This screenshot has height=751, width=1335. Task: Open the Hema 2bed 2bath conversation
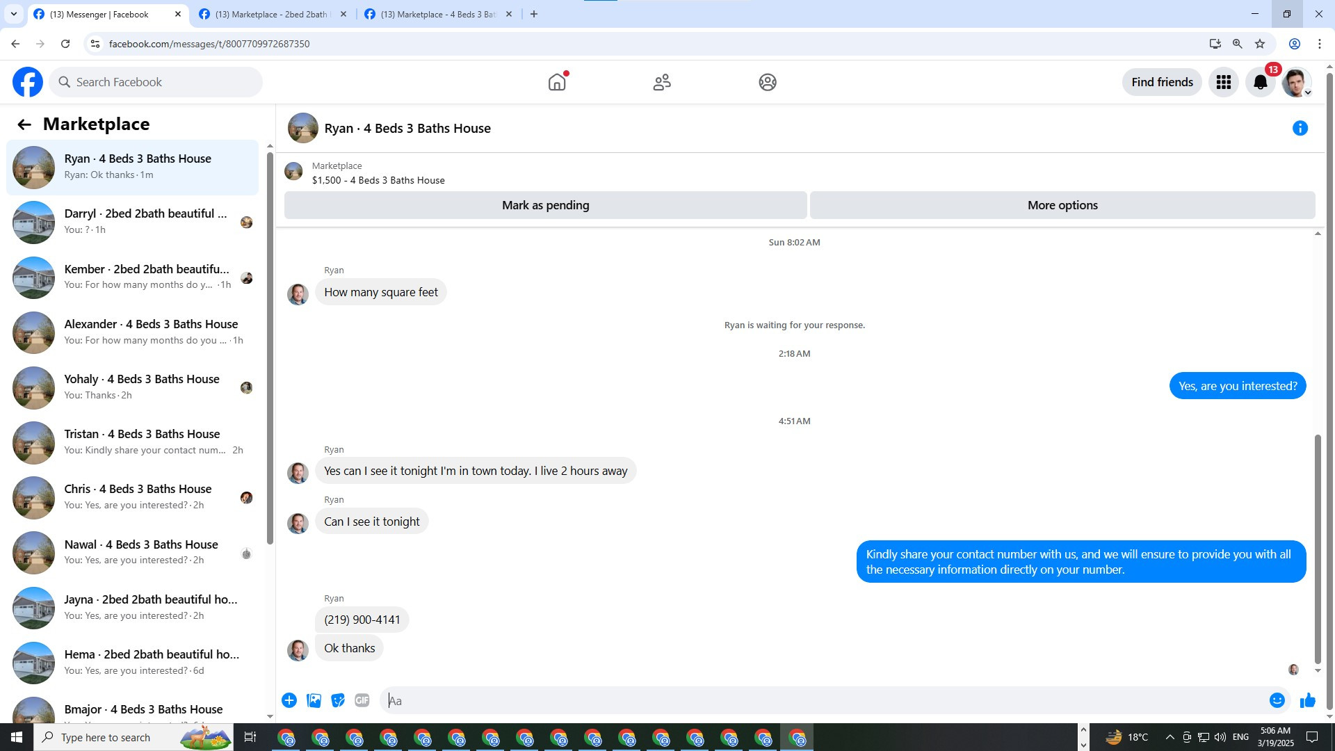[x=132, y=663]
